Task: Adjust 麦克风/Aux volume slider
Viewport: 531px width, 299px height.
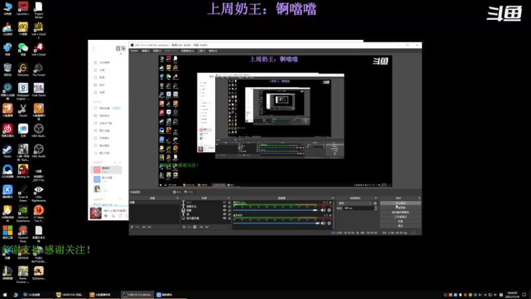Action: [x=275, y=210]
